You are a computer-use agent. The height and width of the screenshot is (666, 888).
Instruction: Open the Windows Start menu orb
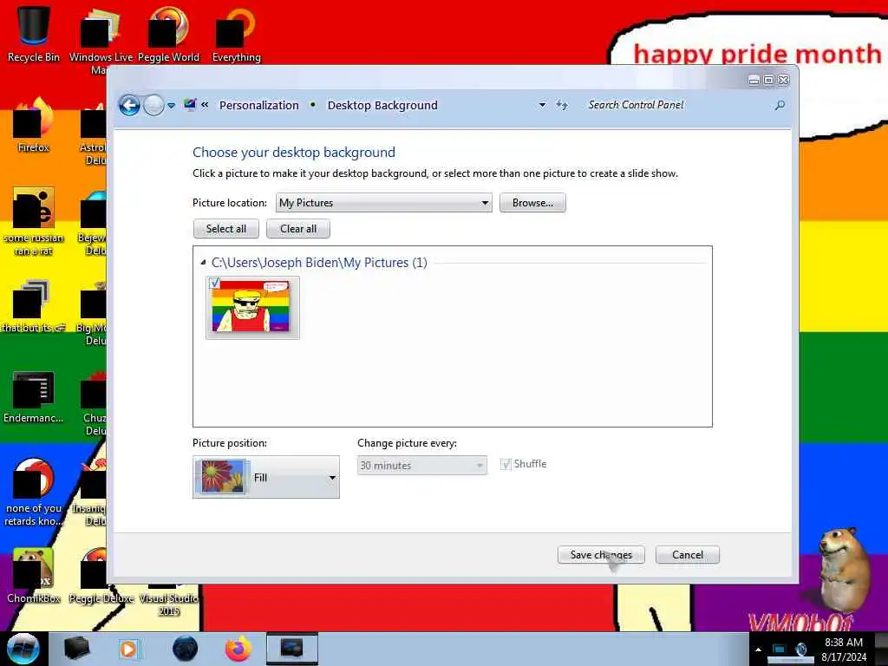(23, 649)
